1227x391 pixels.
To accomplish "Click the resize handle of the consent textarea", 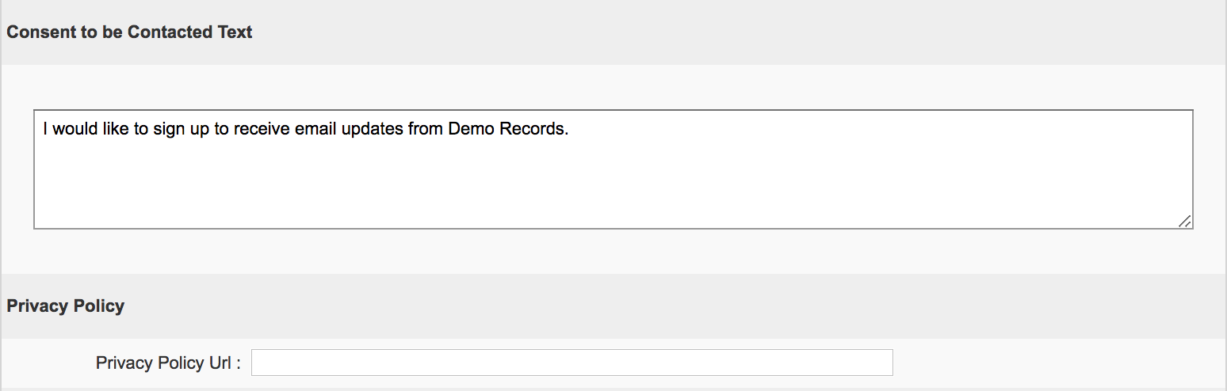I will click(x=1184, y=221).
